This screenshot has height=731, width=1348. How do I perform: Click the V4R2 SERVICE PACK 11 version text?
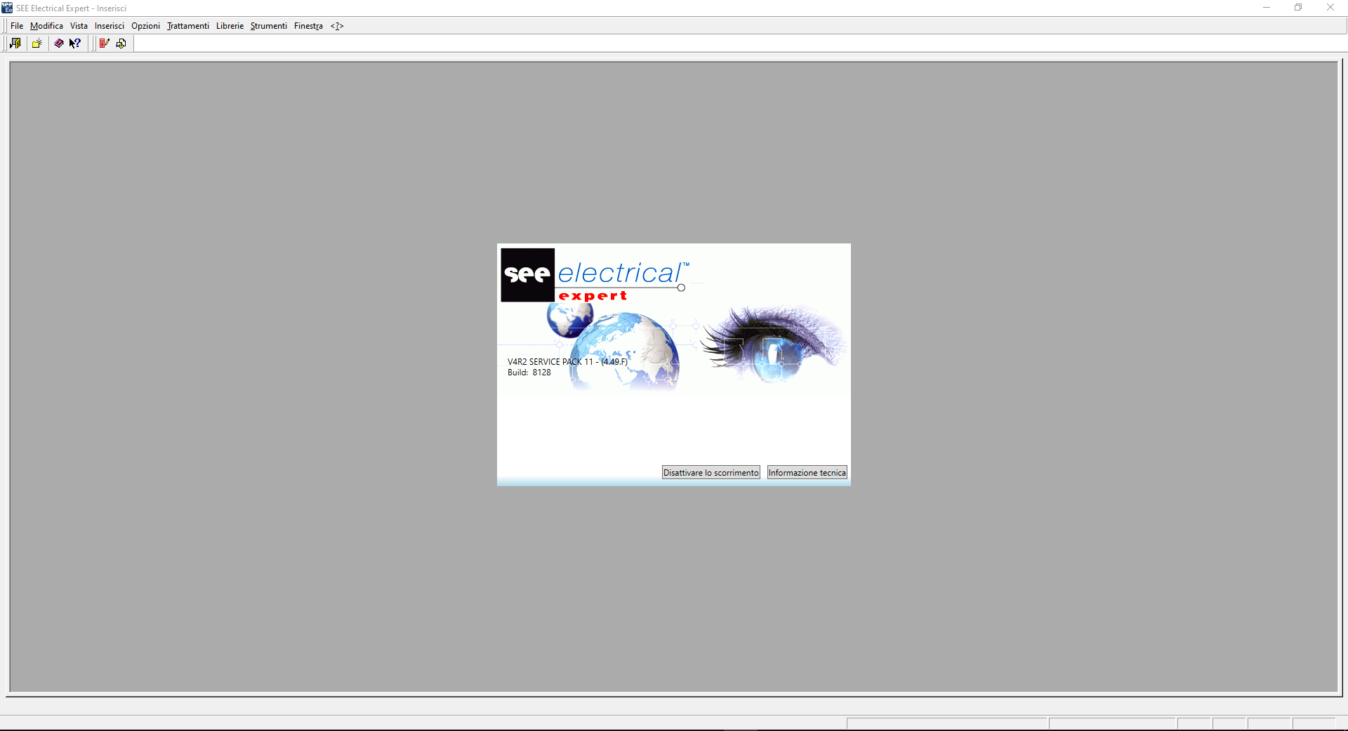567,362
